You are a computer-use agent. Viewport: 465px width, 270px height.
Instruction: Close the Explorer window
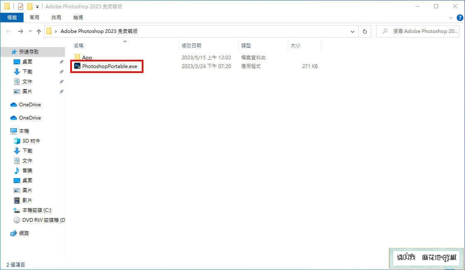point(455,6)
